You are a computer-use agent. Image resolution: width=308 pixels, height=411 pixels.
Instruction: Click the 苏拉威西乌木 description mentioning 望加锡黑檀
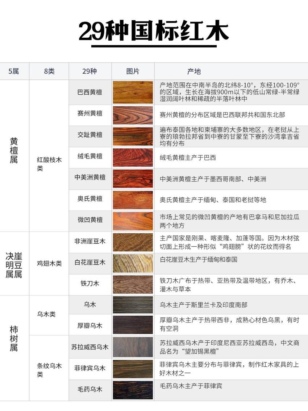click(230, 347)
